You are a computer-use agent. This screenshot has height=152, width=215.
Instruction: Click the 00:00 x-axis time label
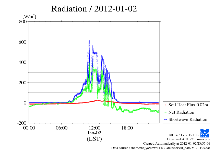click(x=29, y=128)
